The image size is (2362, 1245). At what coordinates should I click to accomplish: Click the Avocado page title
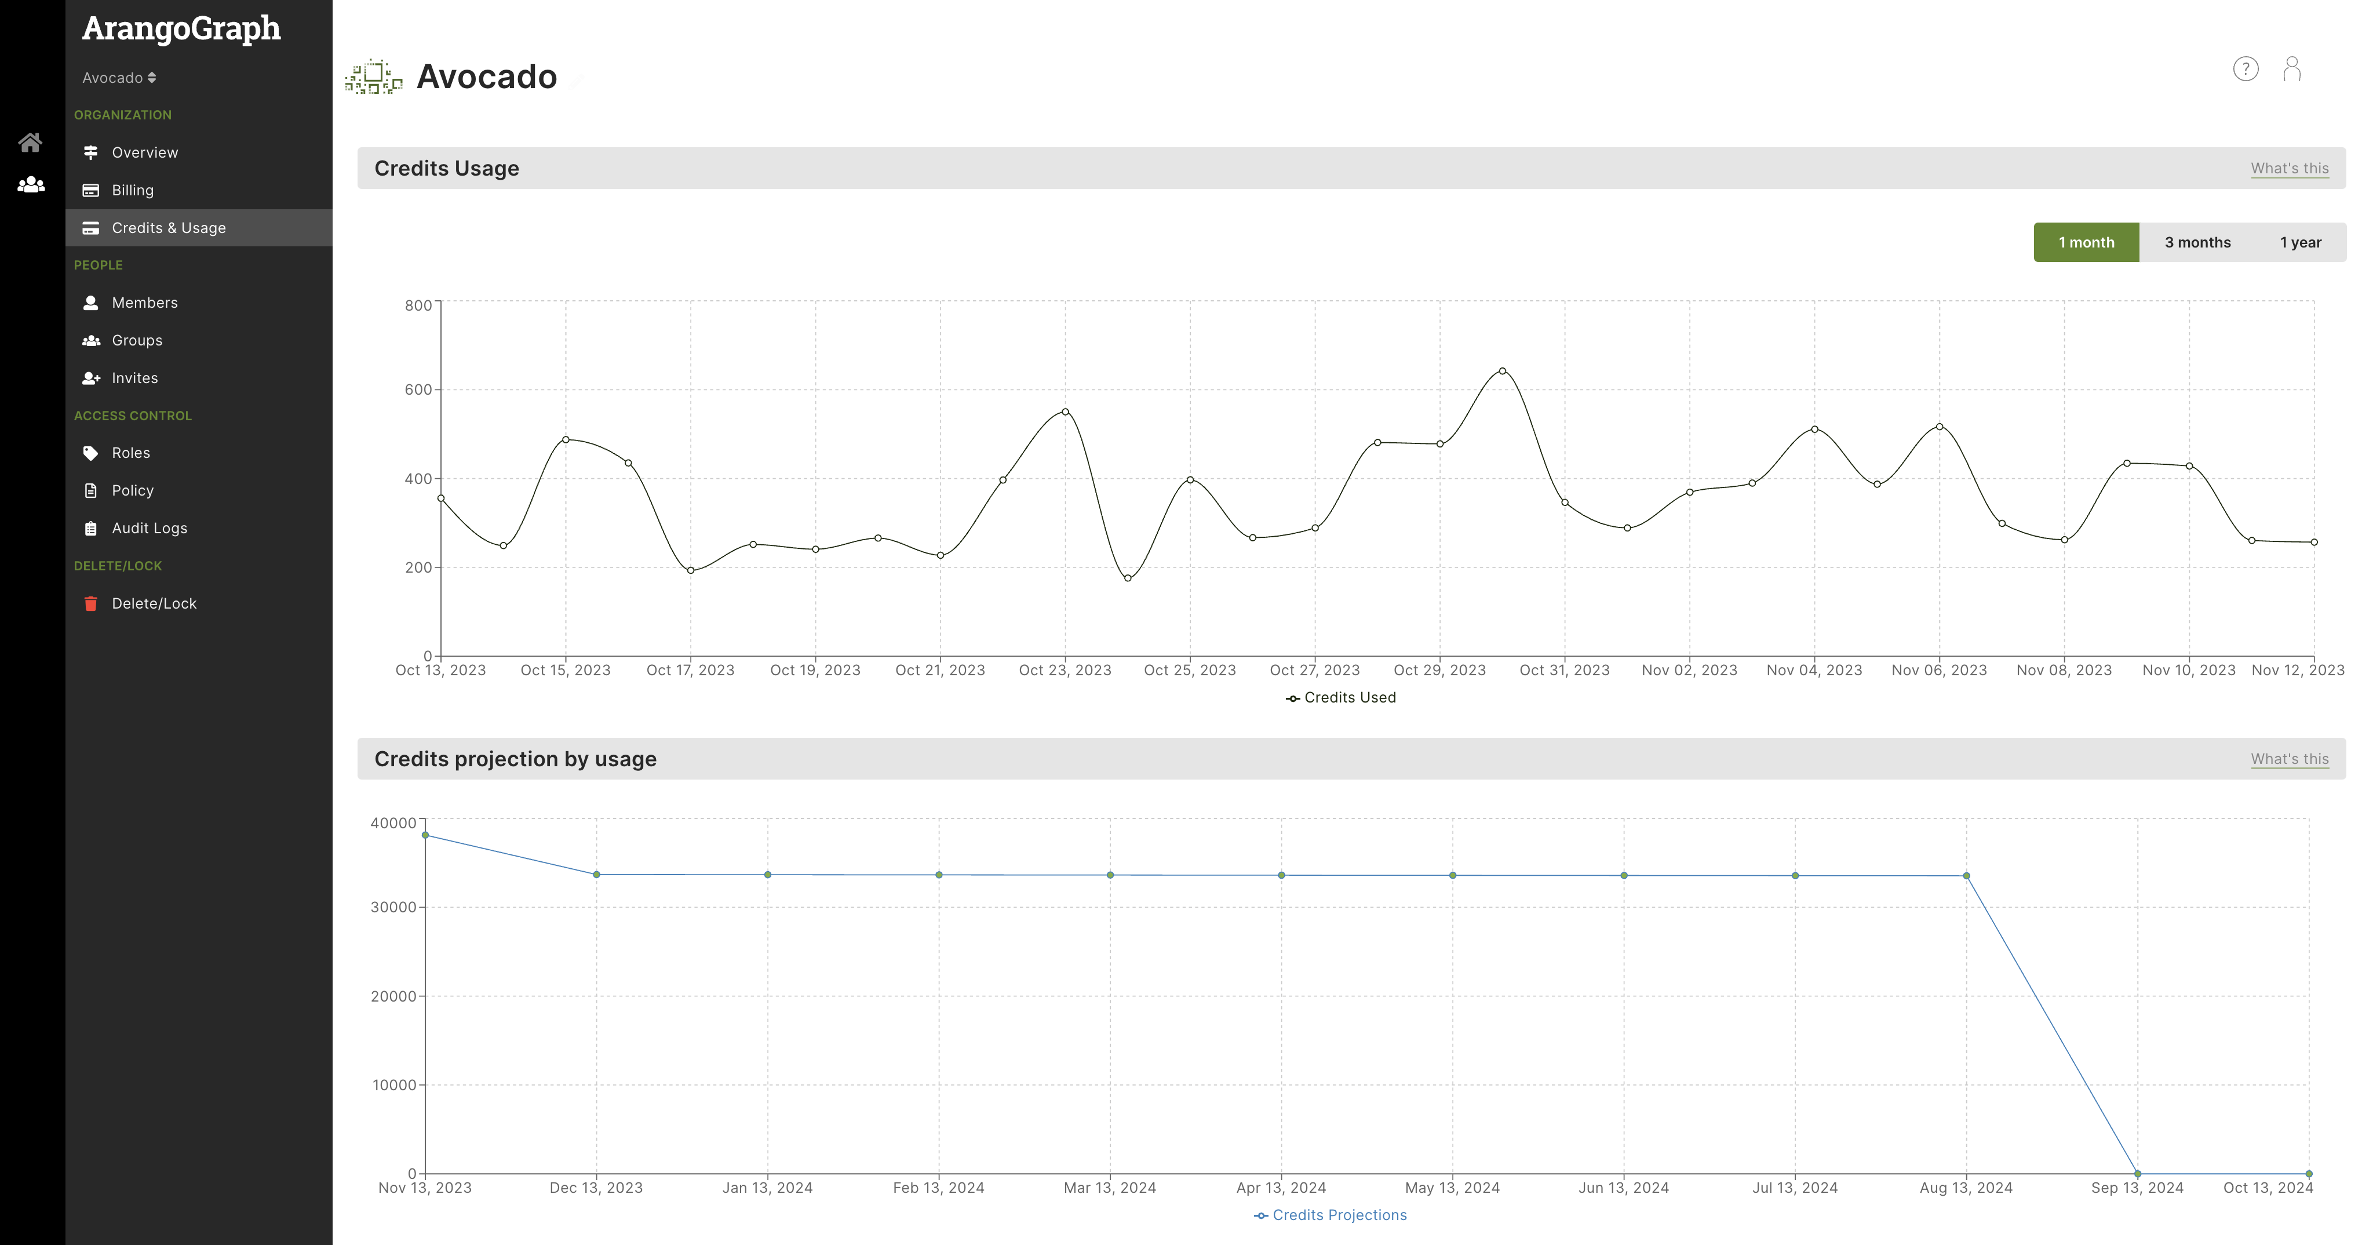487,76
